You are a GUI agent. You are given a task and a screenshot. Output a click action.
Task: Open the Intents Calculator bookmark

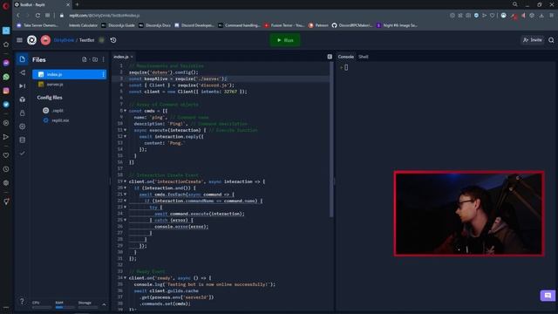(83, 25)
